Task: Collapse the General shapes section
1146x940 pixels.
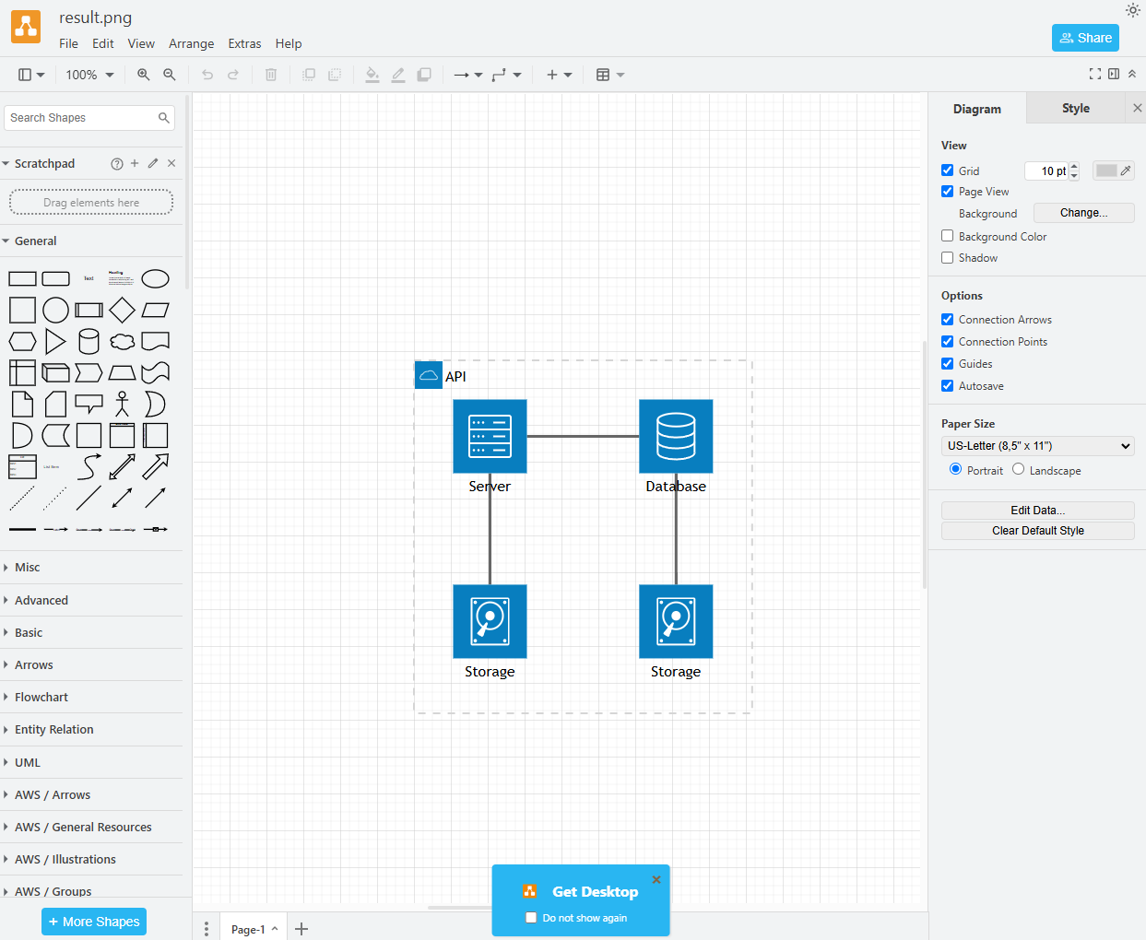Action: pos(91,241)
